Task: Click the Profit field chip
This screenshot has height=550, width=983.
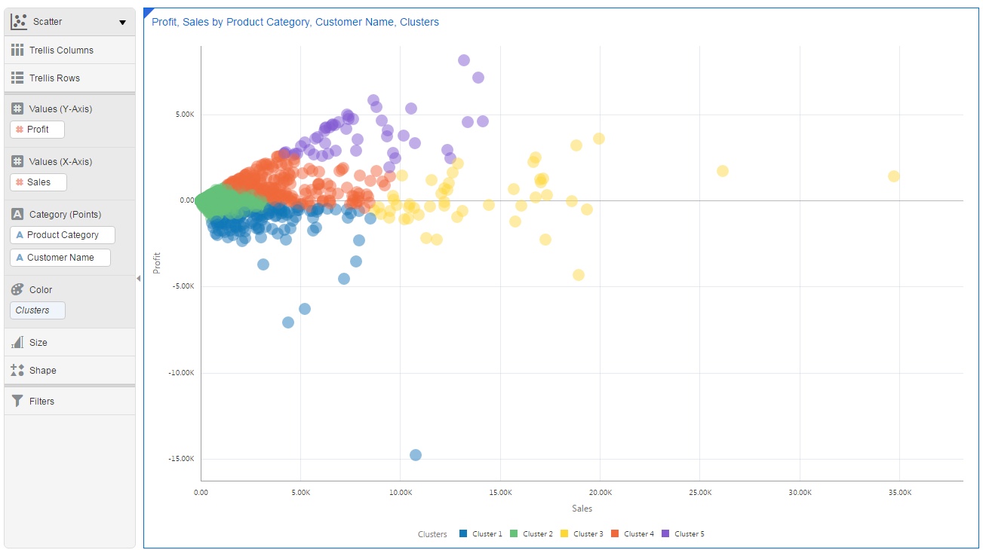Action: click(36, 129)
